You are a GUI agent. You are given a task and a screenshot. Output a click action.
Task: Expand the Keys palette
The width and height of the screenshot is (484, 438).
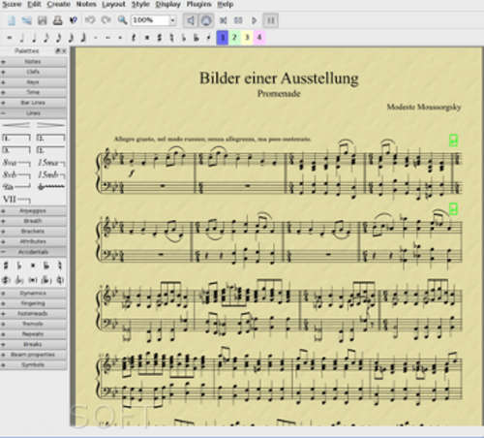point(33,82)
